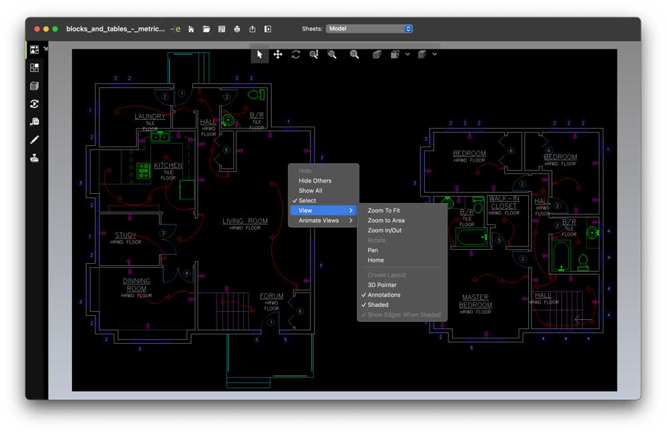Click Show All in context menu
Viewport: 666px width, 433px height.
pyautogui.click(x=310, y=191)
